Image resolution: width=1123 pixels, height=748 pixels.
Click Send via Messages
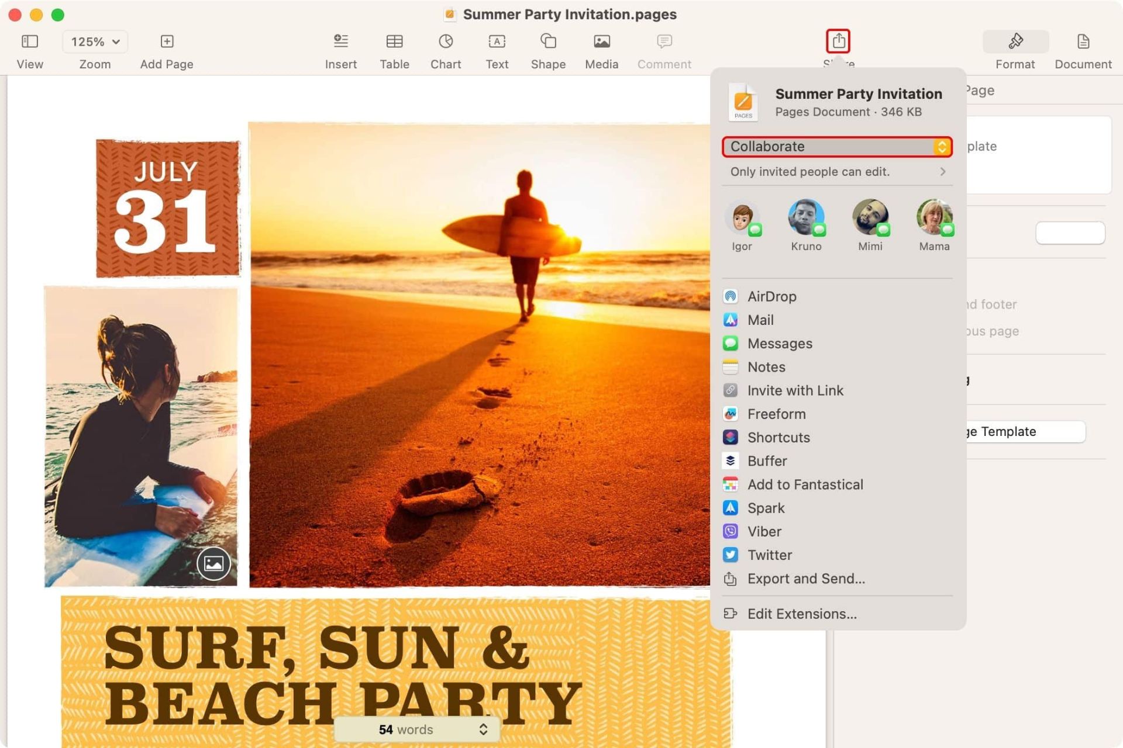[780, 343]
